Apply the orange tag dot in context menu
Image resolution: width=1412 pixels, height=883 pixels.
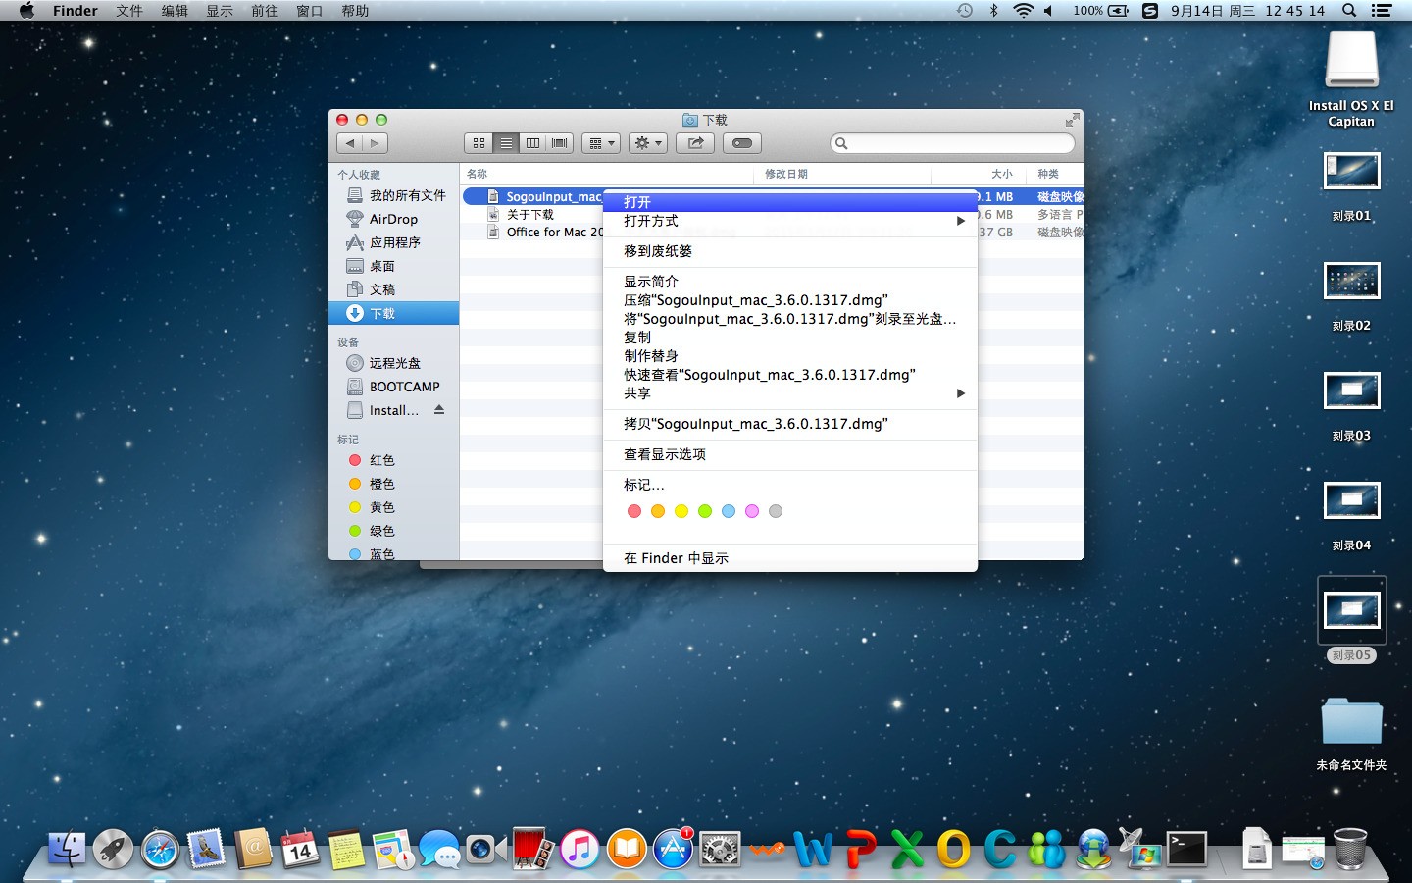coord(658,511)
